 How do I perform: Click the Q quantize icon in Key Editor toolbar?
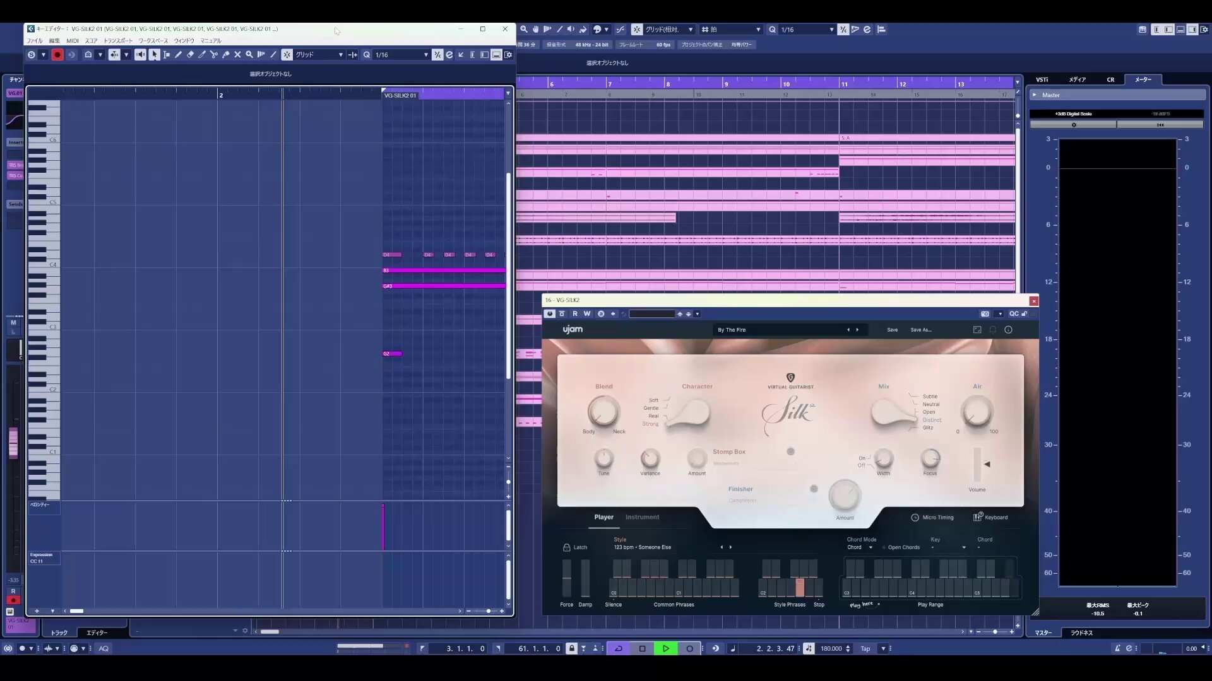click(367, 55)
